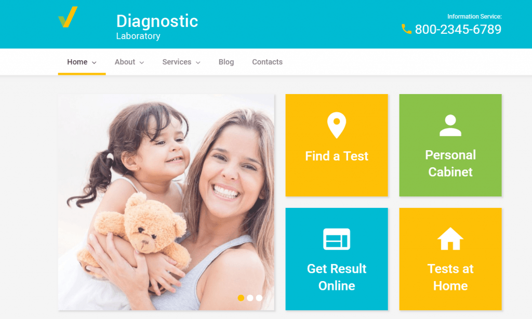The width and height of the screenshot is (532, 319).
Task: Expand the Services dropdown arrow
Action: [x=198, y=62]
